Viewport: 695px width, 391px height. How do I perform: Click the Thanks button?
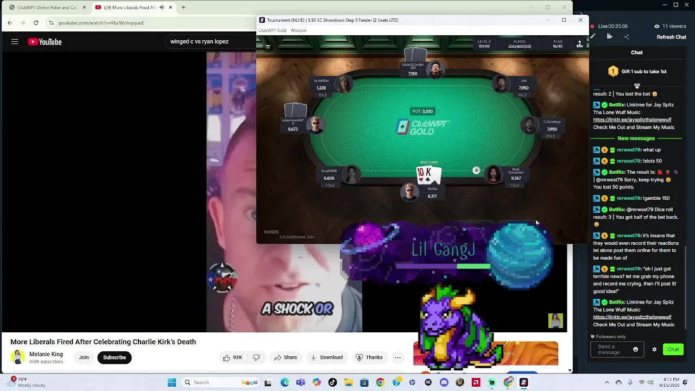(x=369, y=357)
